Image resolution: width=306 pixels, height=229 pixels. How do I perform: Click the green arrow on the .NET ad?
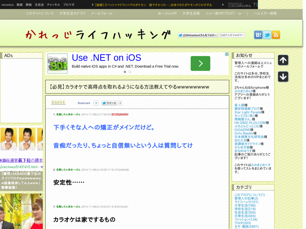click(x=200, y=63)
